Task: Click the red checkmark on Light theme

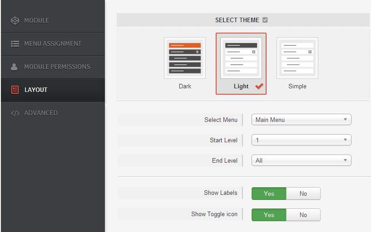Action: click(x=259, y=86)
